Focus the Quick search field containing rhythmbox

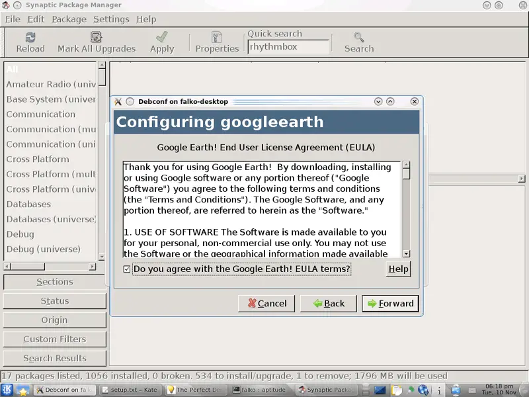(288, 47)
